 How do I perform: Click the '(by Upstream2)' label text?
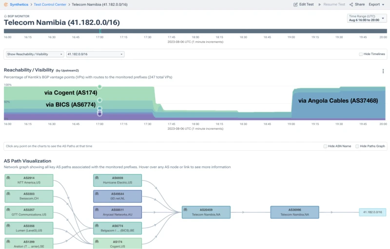67,71
